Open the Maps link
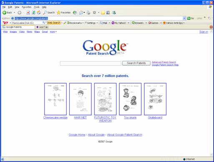Viewport: 214px width, 162px height. pos(37,32)
